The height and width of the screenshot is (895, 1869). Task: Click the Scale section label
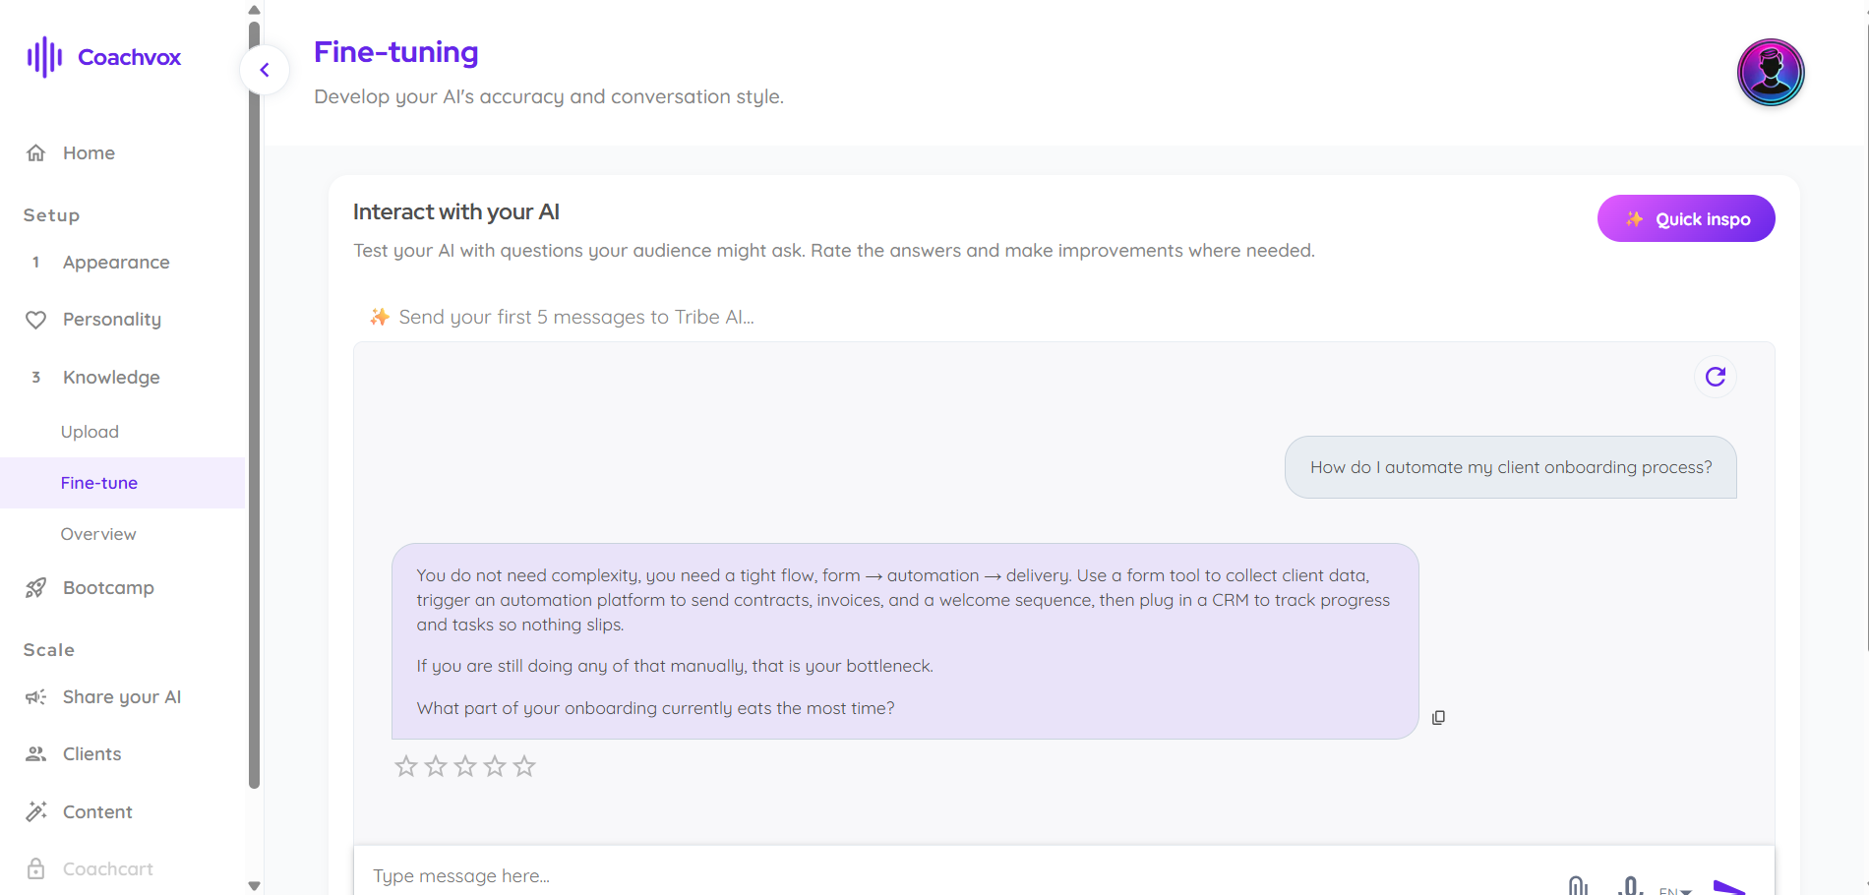pos(49,650)
